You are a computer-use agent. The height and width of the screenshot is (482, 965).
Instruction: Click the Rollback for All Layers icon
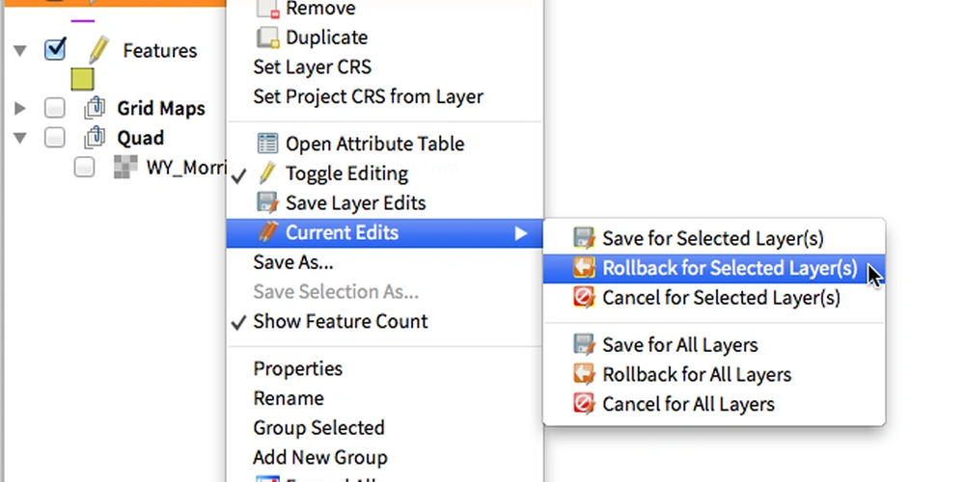584,374
